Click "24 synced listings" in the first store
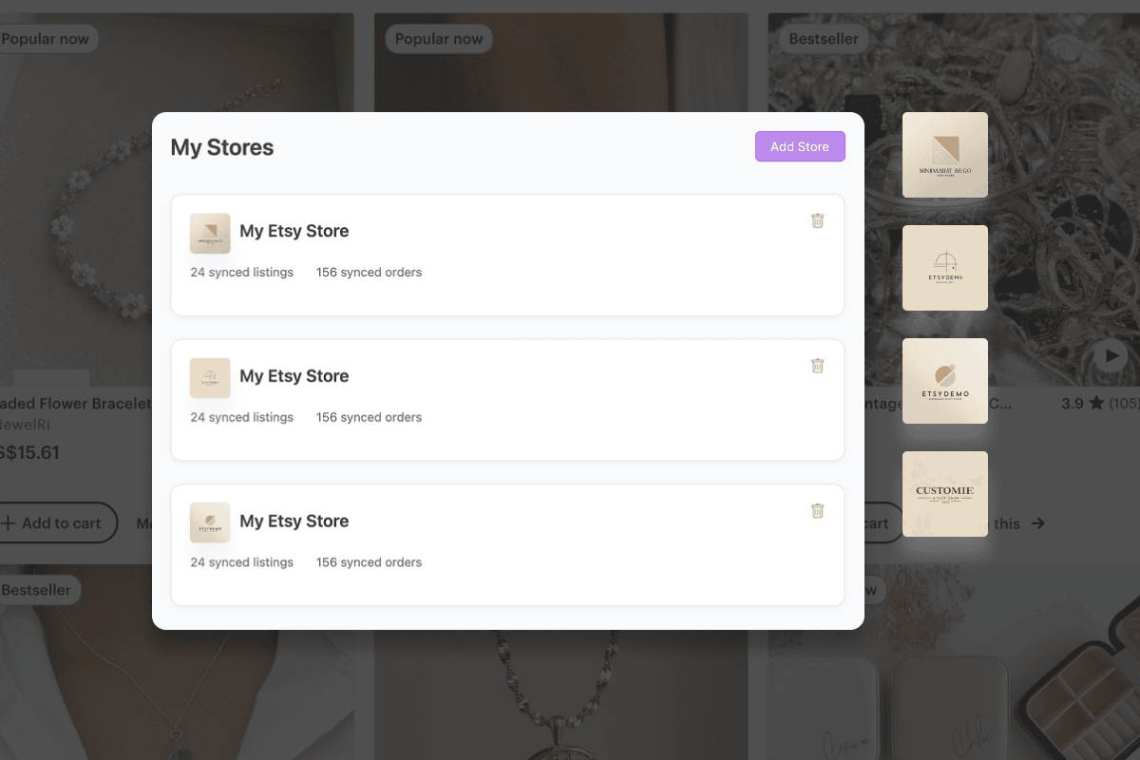Image resolution: width=1140 pixels, height=760 pixels. click(241, 273)
